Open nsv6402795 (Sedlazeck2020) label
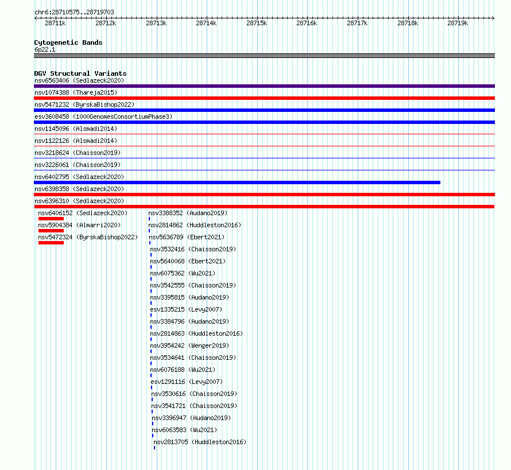Image resolution: width=511 pixels, height=470 pixels. [x=79, y=177]
